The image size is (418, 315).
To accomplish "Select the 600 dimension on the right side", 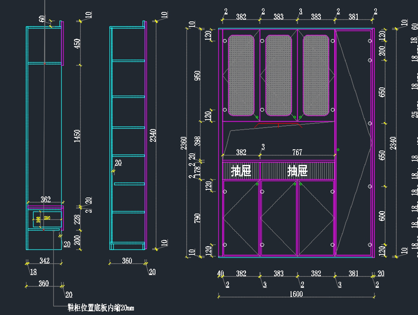I will pos(382,216).
